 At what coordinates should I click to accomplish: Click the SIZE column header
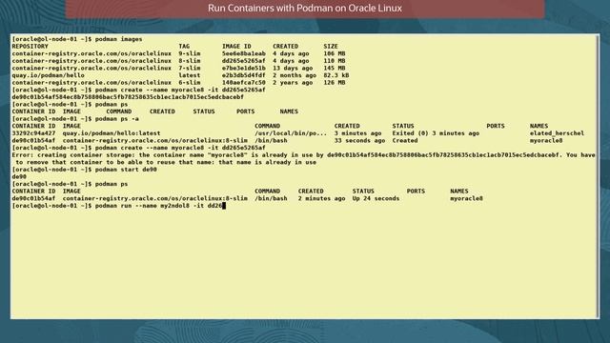click(331, 47)
